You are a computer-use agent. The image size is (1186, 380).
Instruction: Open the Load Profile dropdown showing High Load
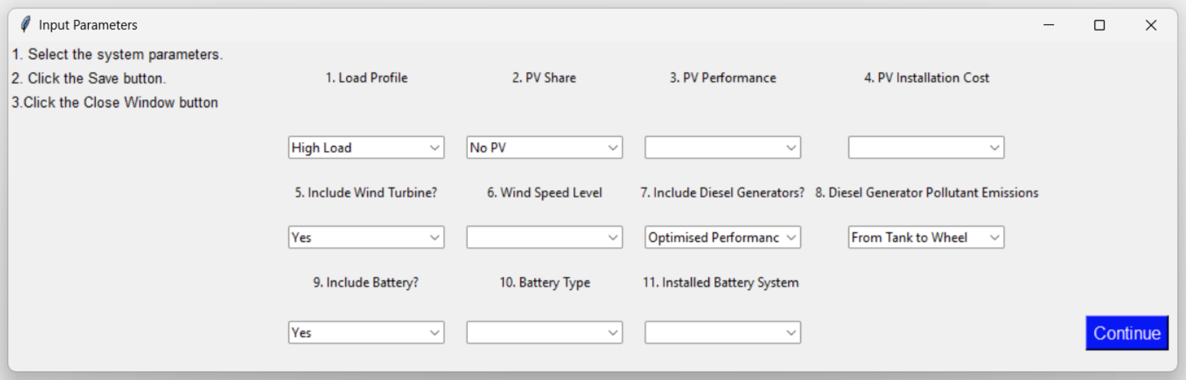(x=366, y=147)
